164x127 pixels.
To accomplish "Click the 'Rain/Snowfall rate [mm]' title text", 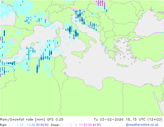I will coord(23,119).
